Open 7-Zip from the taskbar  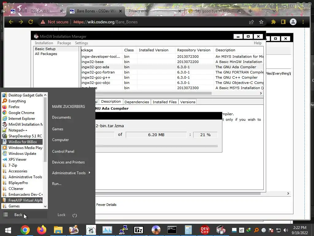[x=139, y=230]
